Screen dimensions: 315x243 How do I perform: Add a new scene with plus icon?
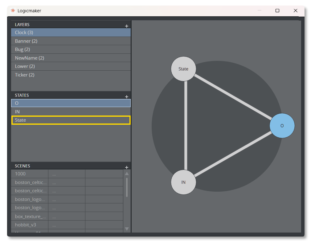pyautogui.click(x=127, y=167)
